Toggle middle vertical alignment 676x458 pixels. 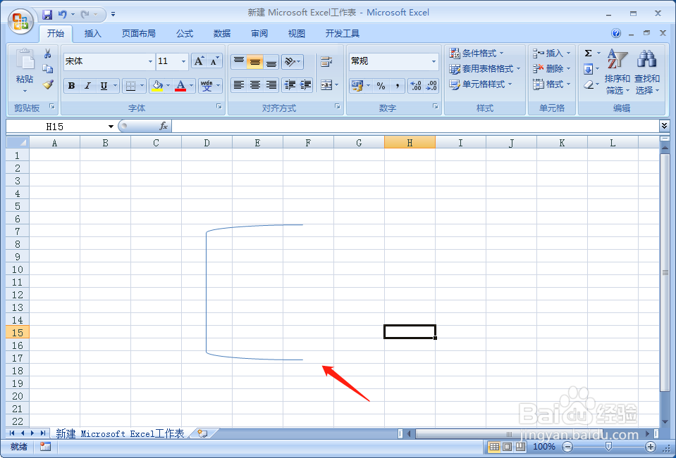(x=254, y=61)
